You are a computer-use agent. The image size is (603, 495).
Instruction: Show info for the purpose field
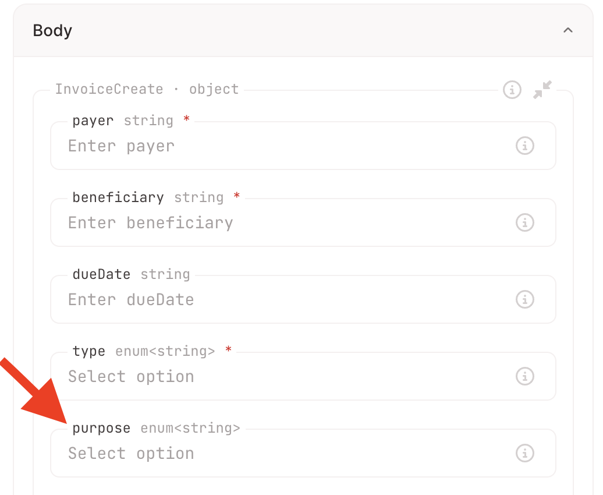(524, 453)
